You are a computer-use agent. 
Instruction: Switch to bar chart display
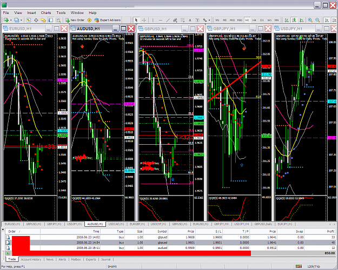click(287, 20)
